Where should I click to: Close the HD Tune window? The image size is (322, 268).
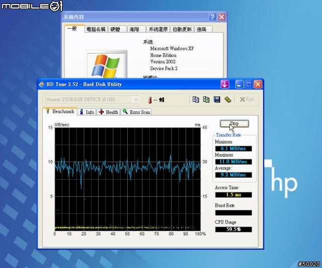pyautogui.click(x=258, y=84)
